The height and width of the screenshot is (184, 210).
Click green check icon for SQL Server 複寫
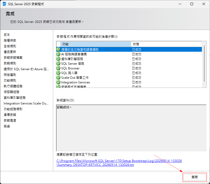click(58, 63)
